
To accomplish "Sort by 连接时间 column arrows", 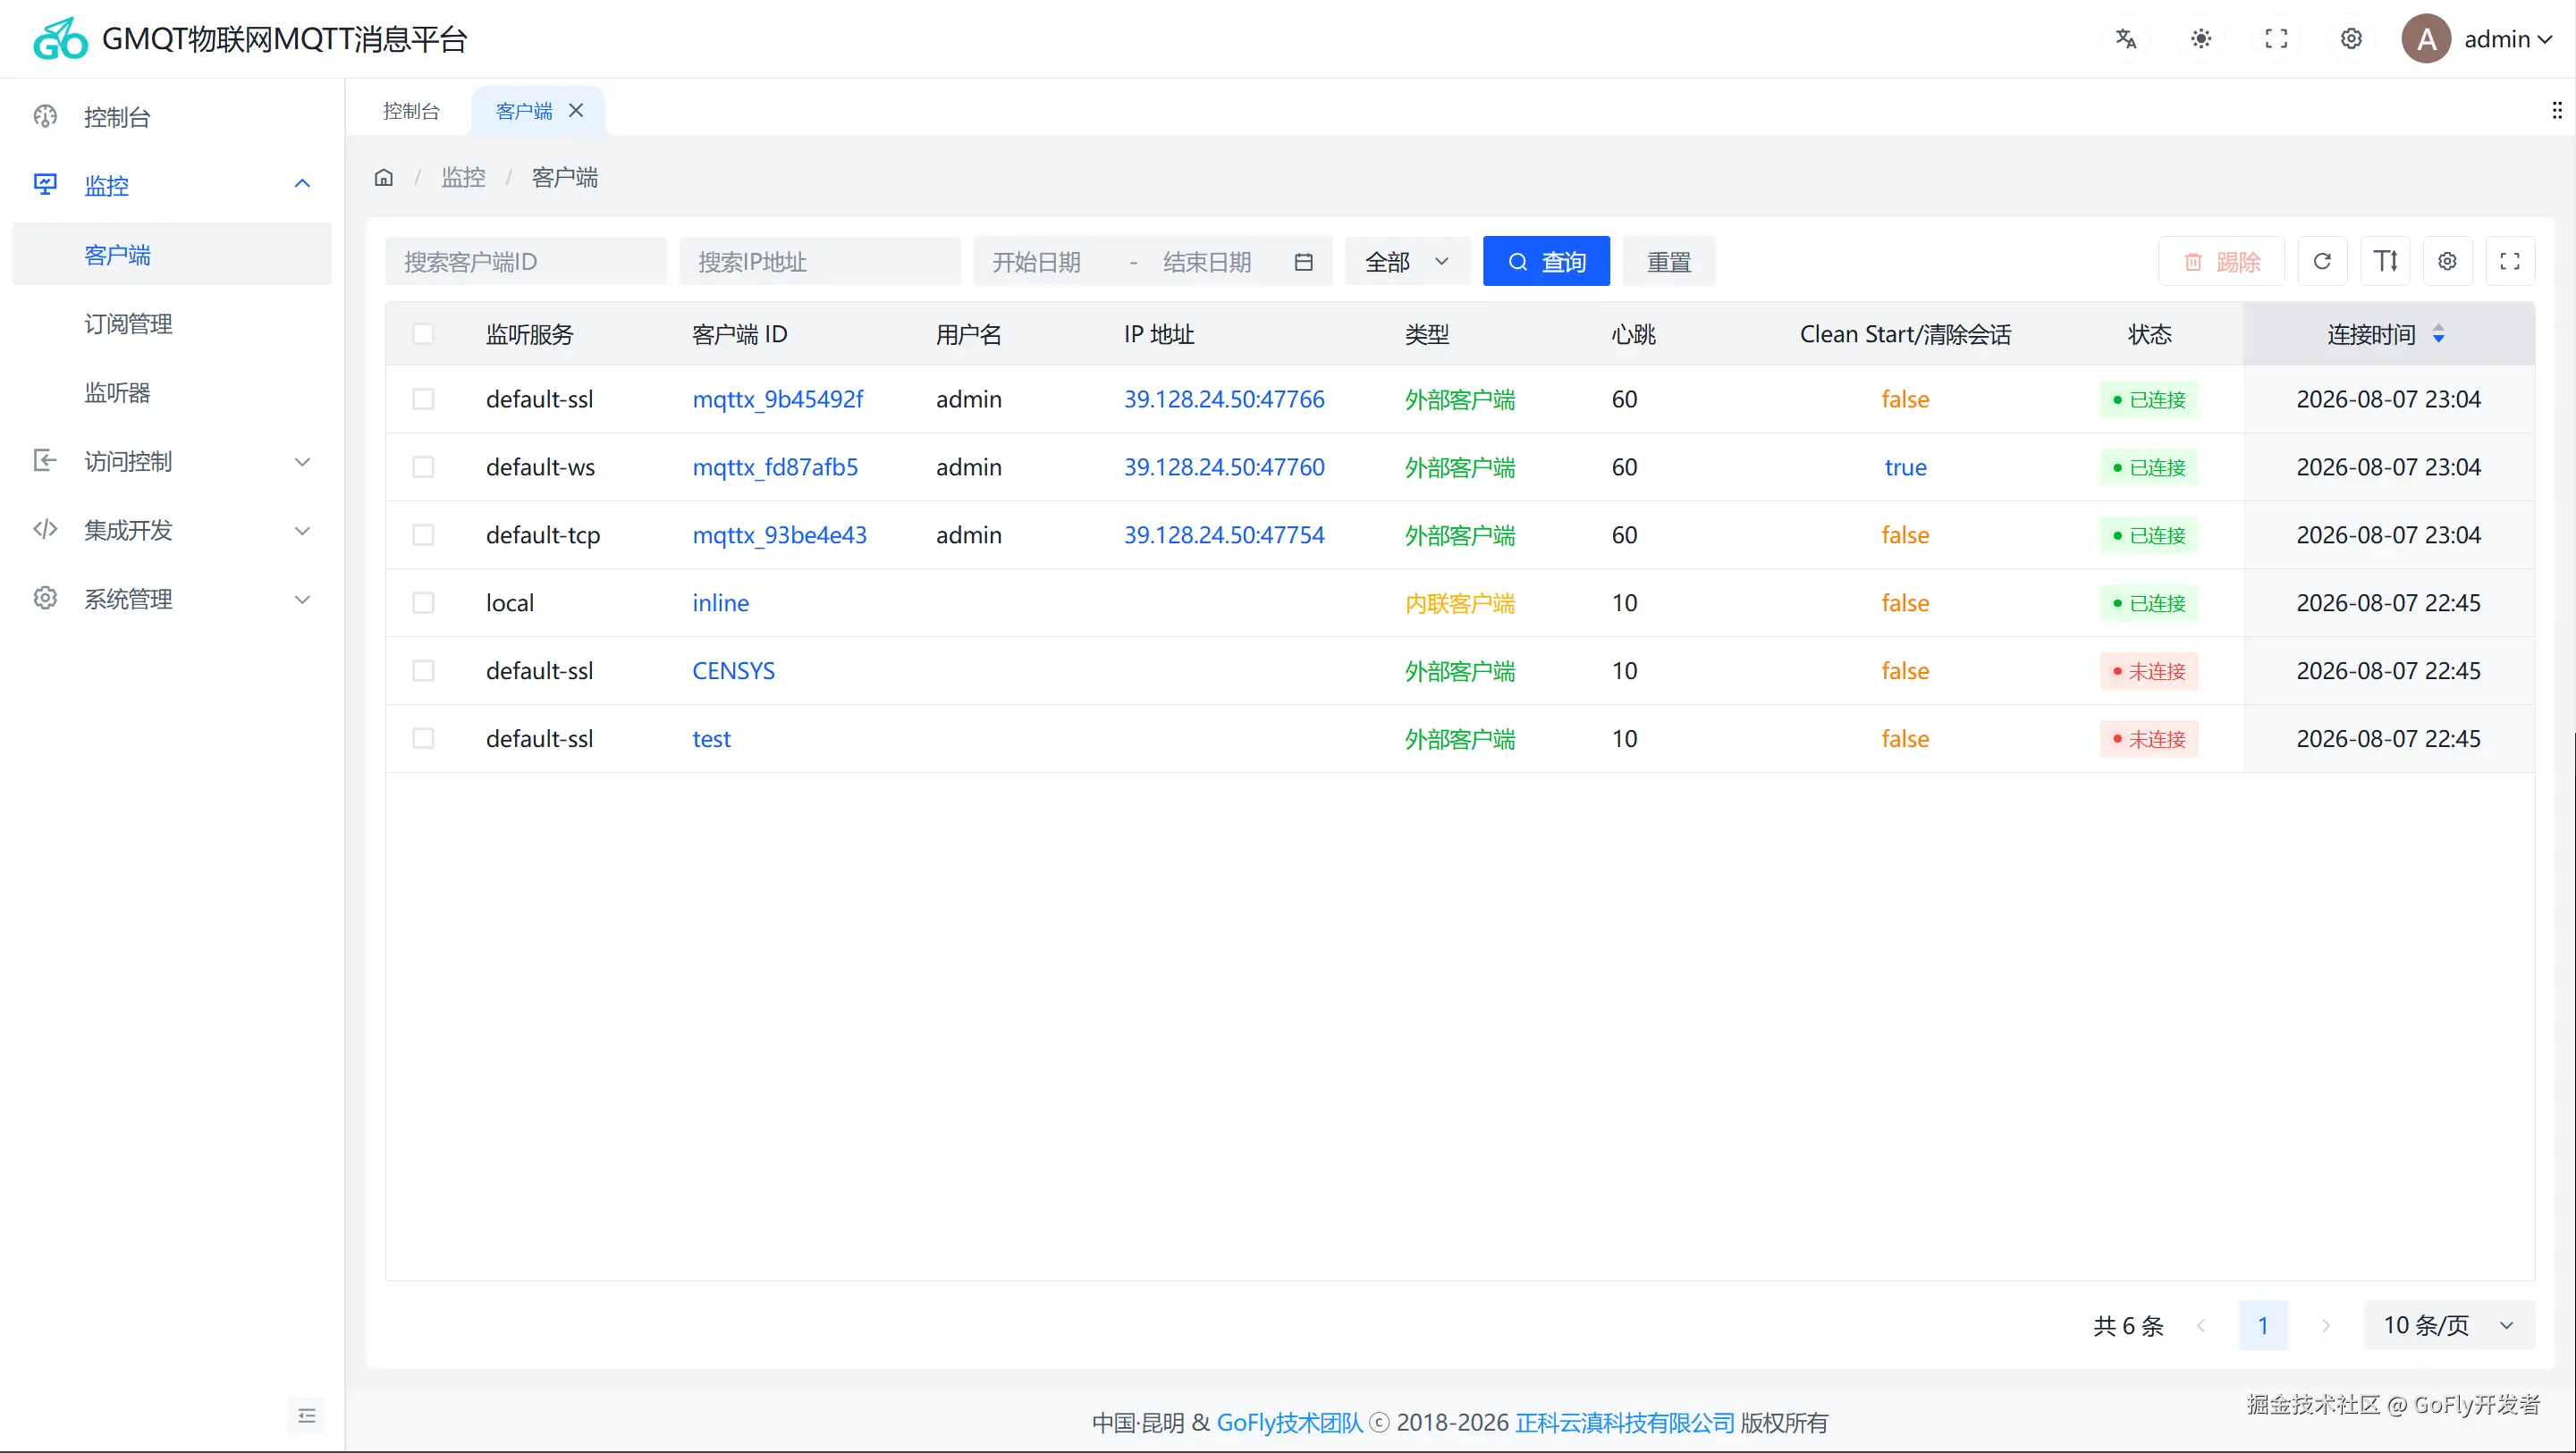I will [x=2438, y=334].
